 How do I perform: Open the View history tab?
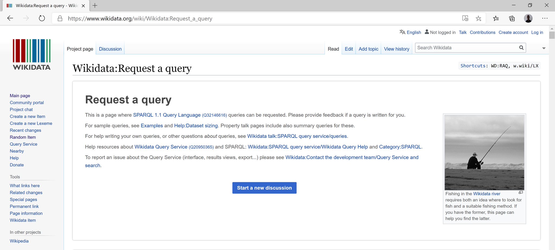point(397,49)
